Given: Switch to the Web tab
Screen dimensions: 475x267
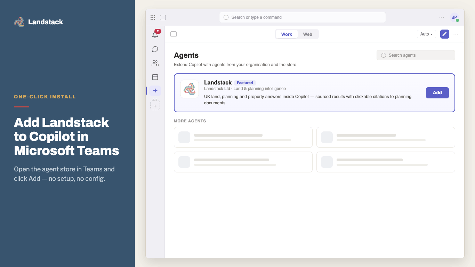Looking at the screenshot, I should pos(308,34).
